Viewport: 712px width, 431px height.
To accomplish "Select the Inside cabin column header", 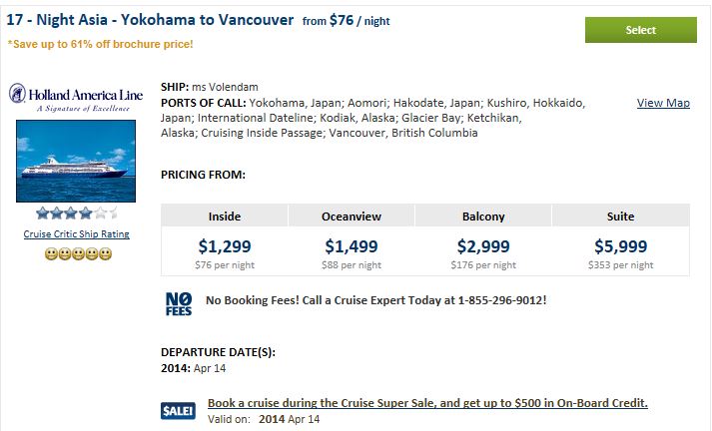I will 225,216.
